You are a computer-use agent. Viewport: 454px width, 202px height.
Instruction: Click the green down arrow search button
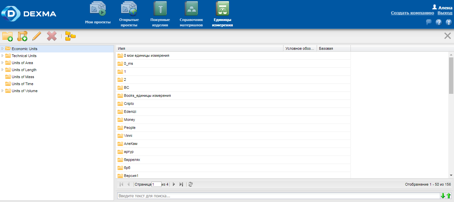[443, 196]
